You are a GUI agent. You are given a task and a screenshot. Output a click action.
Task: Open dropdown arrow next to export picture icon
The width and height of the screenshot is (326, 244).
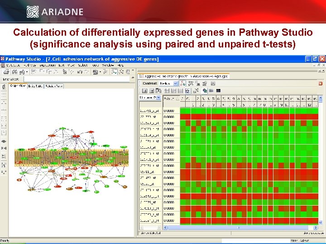(100, 72)
